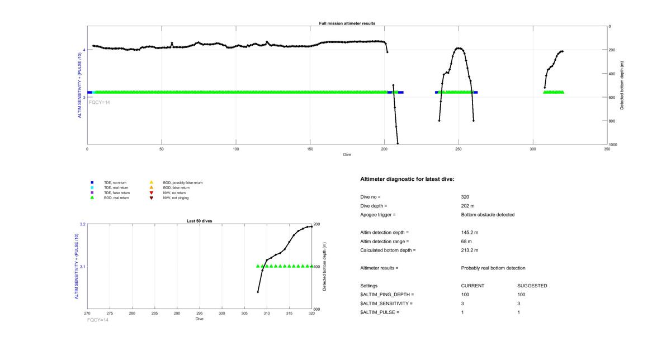The height and width of the screenshot is (347, 671).
Task: Click the 'CURRENT' column header
Action: [472, 286]
